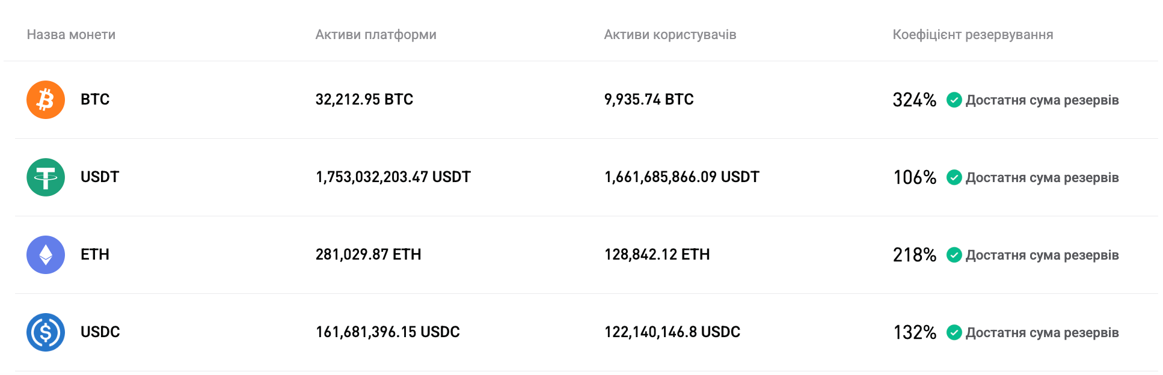Select the 324% reserve ratio value
The image size is (1163, 375).
915,100
